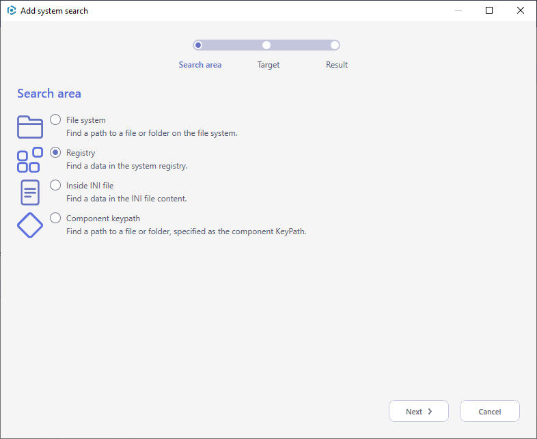Click the 'Inside INI file' label
This screenshot has height=439, width=537.
coord(89,186)
